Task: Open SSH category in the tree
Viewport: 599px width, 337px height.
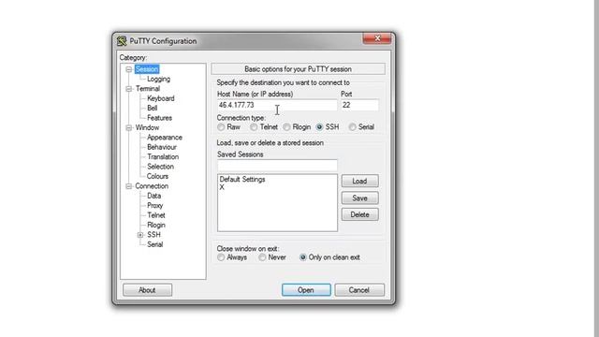Action: tap(153, 235)
